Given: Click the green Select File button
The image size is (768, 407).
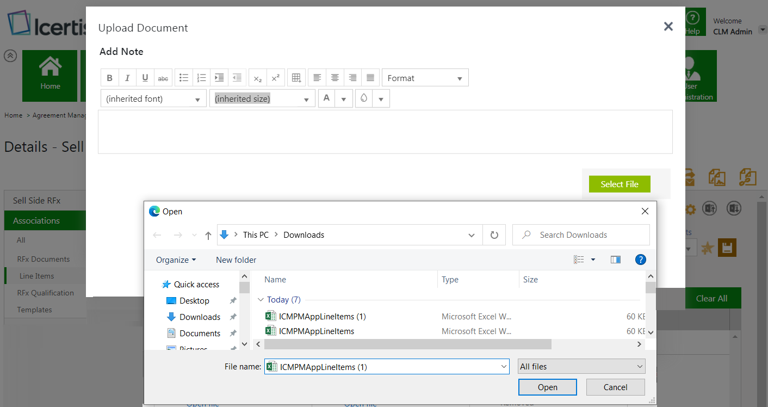Looking at the screenshot, I should tap(619, 184).
